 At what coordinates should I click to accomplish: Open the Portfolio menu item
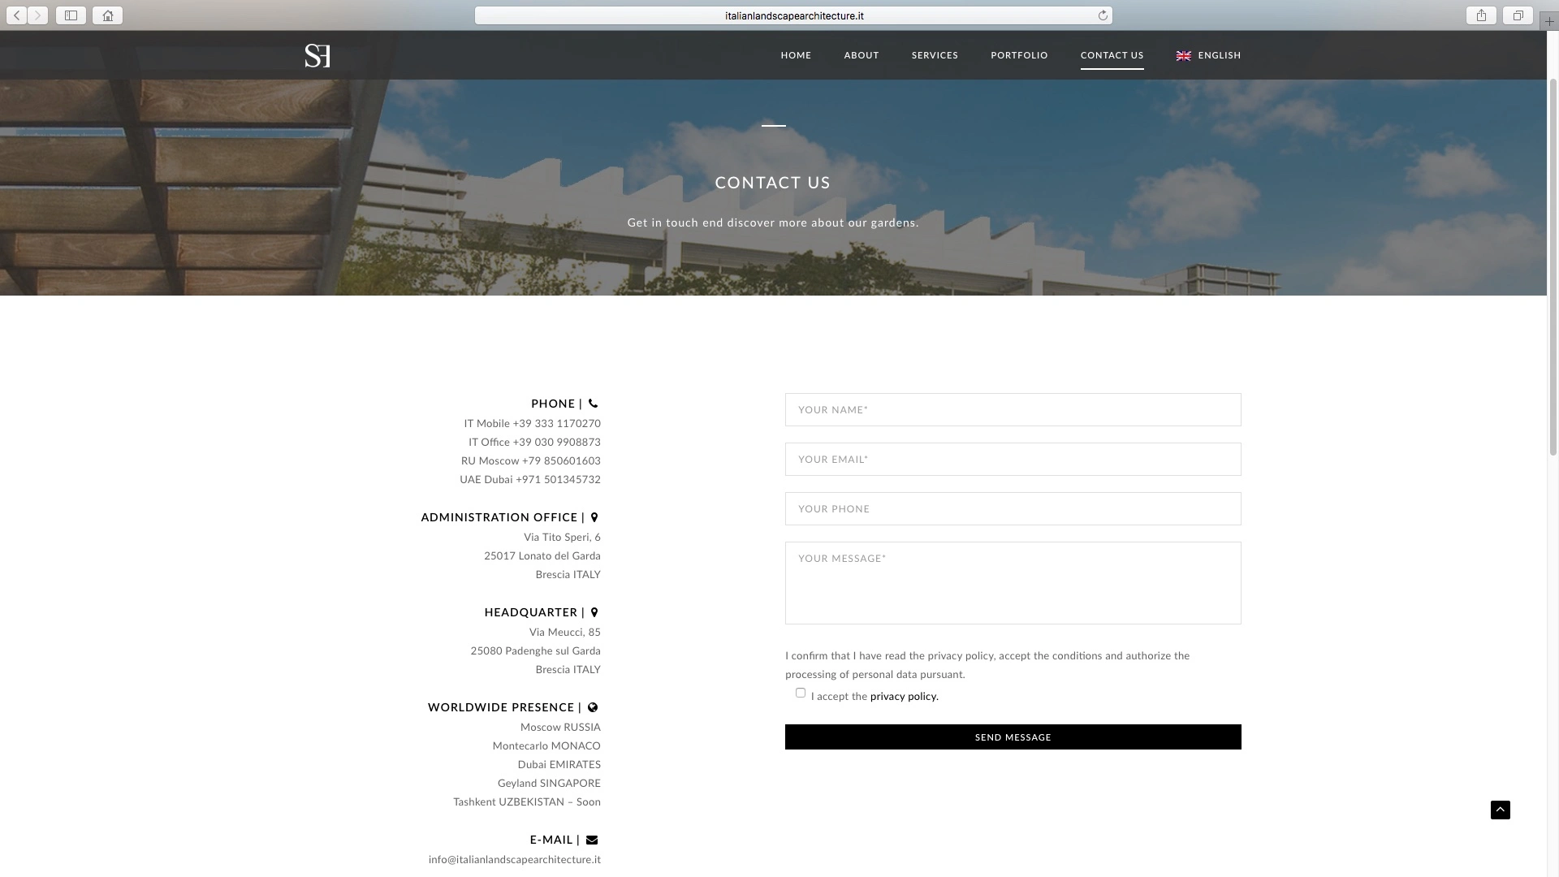[x=1019, y=55]
